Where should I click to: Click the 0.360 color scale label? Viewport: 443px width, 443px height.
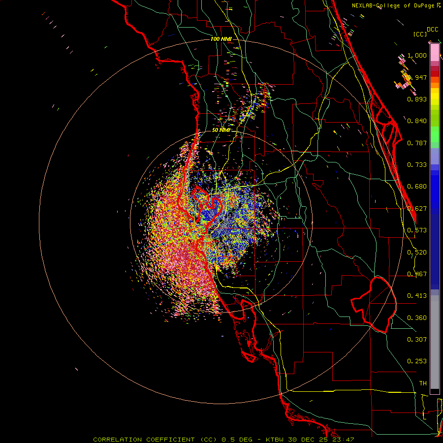[417, 318]
